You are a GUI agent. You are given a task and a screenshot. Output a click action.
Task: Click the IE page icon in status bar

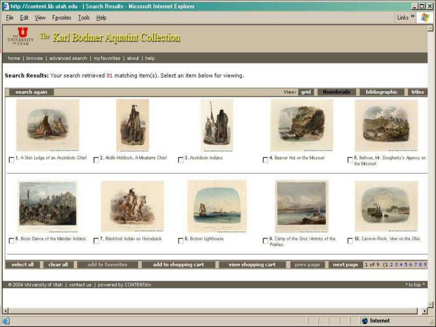coord(6,321)
